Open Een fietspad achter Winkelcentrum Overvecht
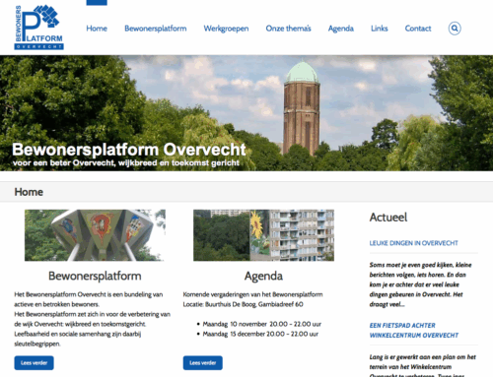The image size is (493, 377). pyautogui.click(x=414, y=330)
